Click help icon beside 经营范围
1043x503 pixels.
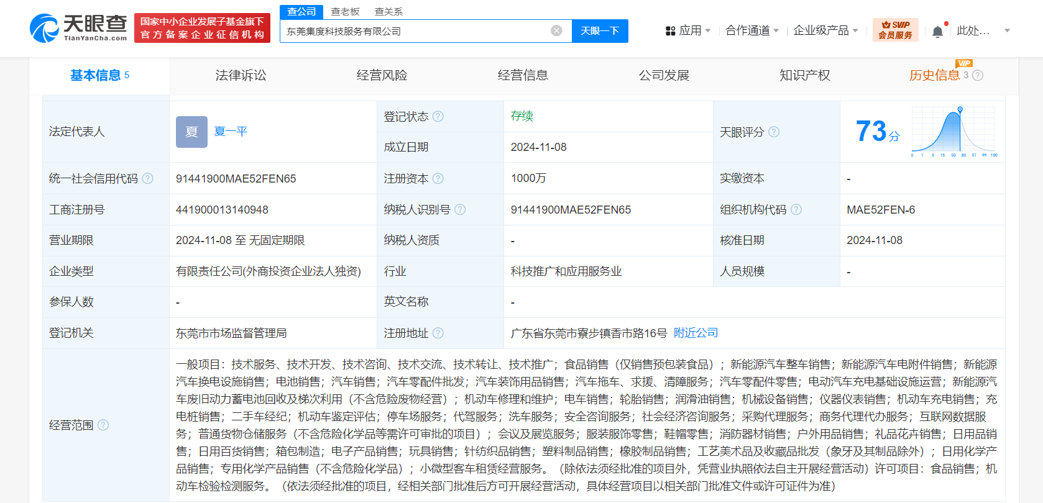tap(103, 425)
